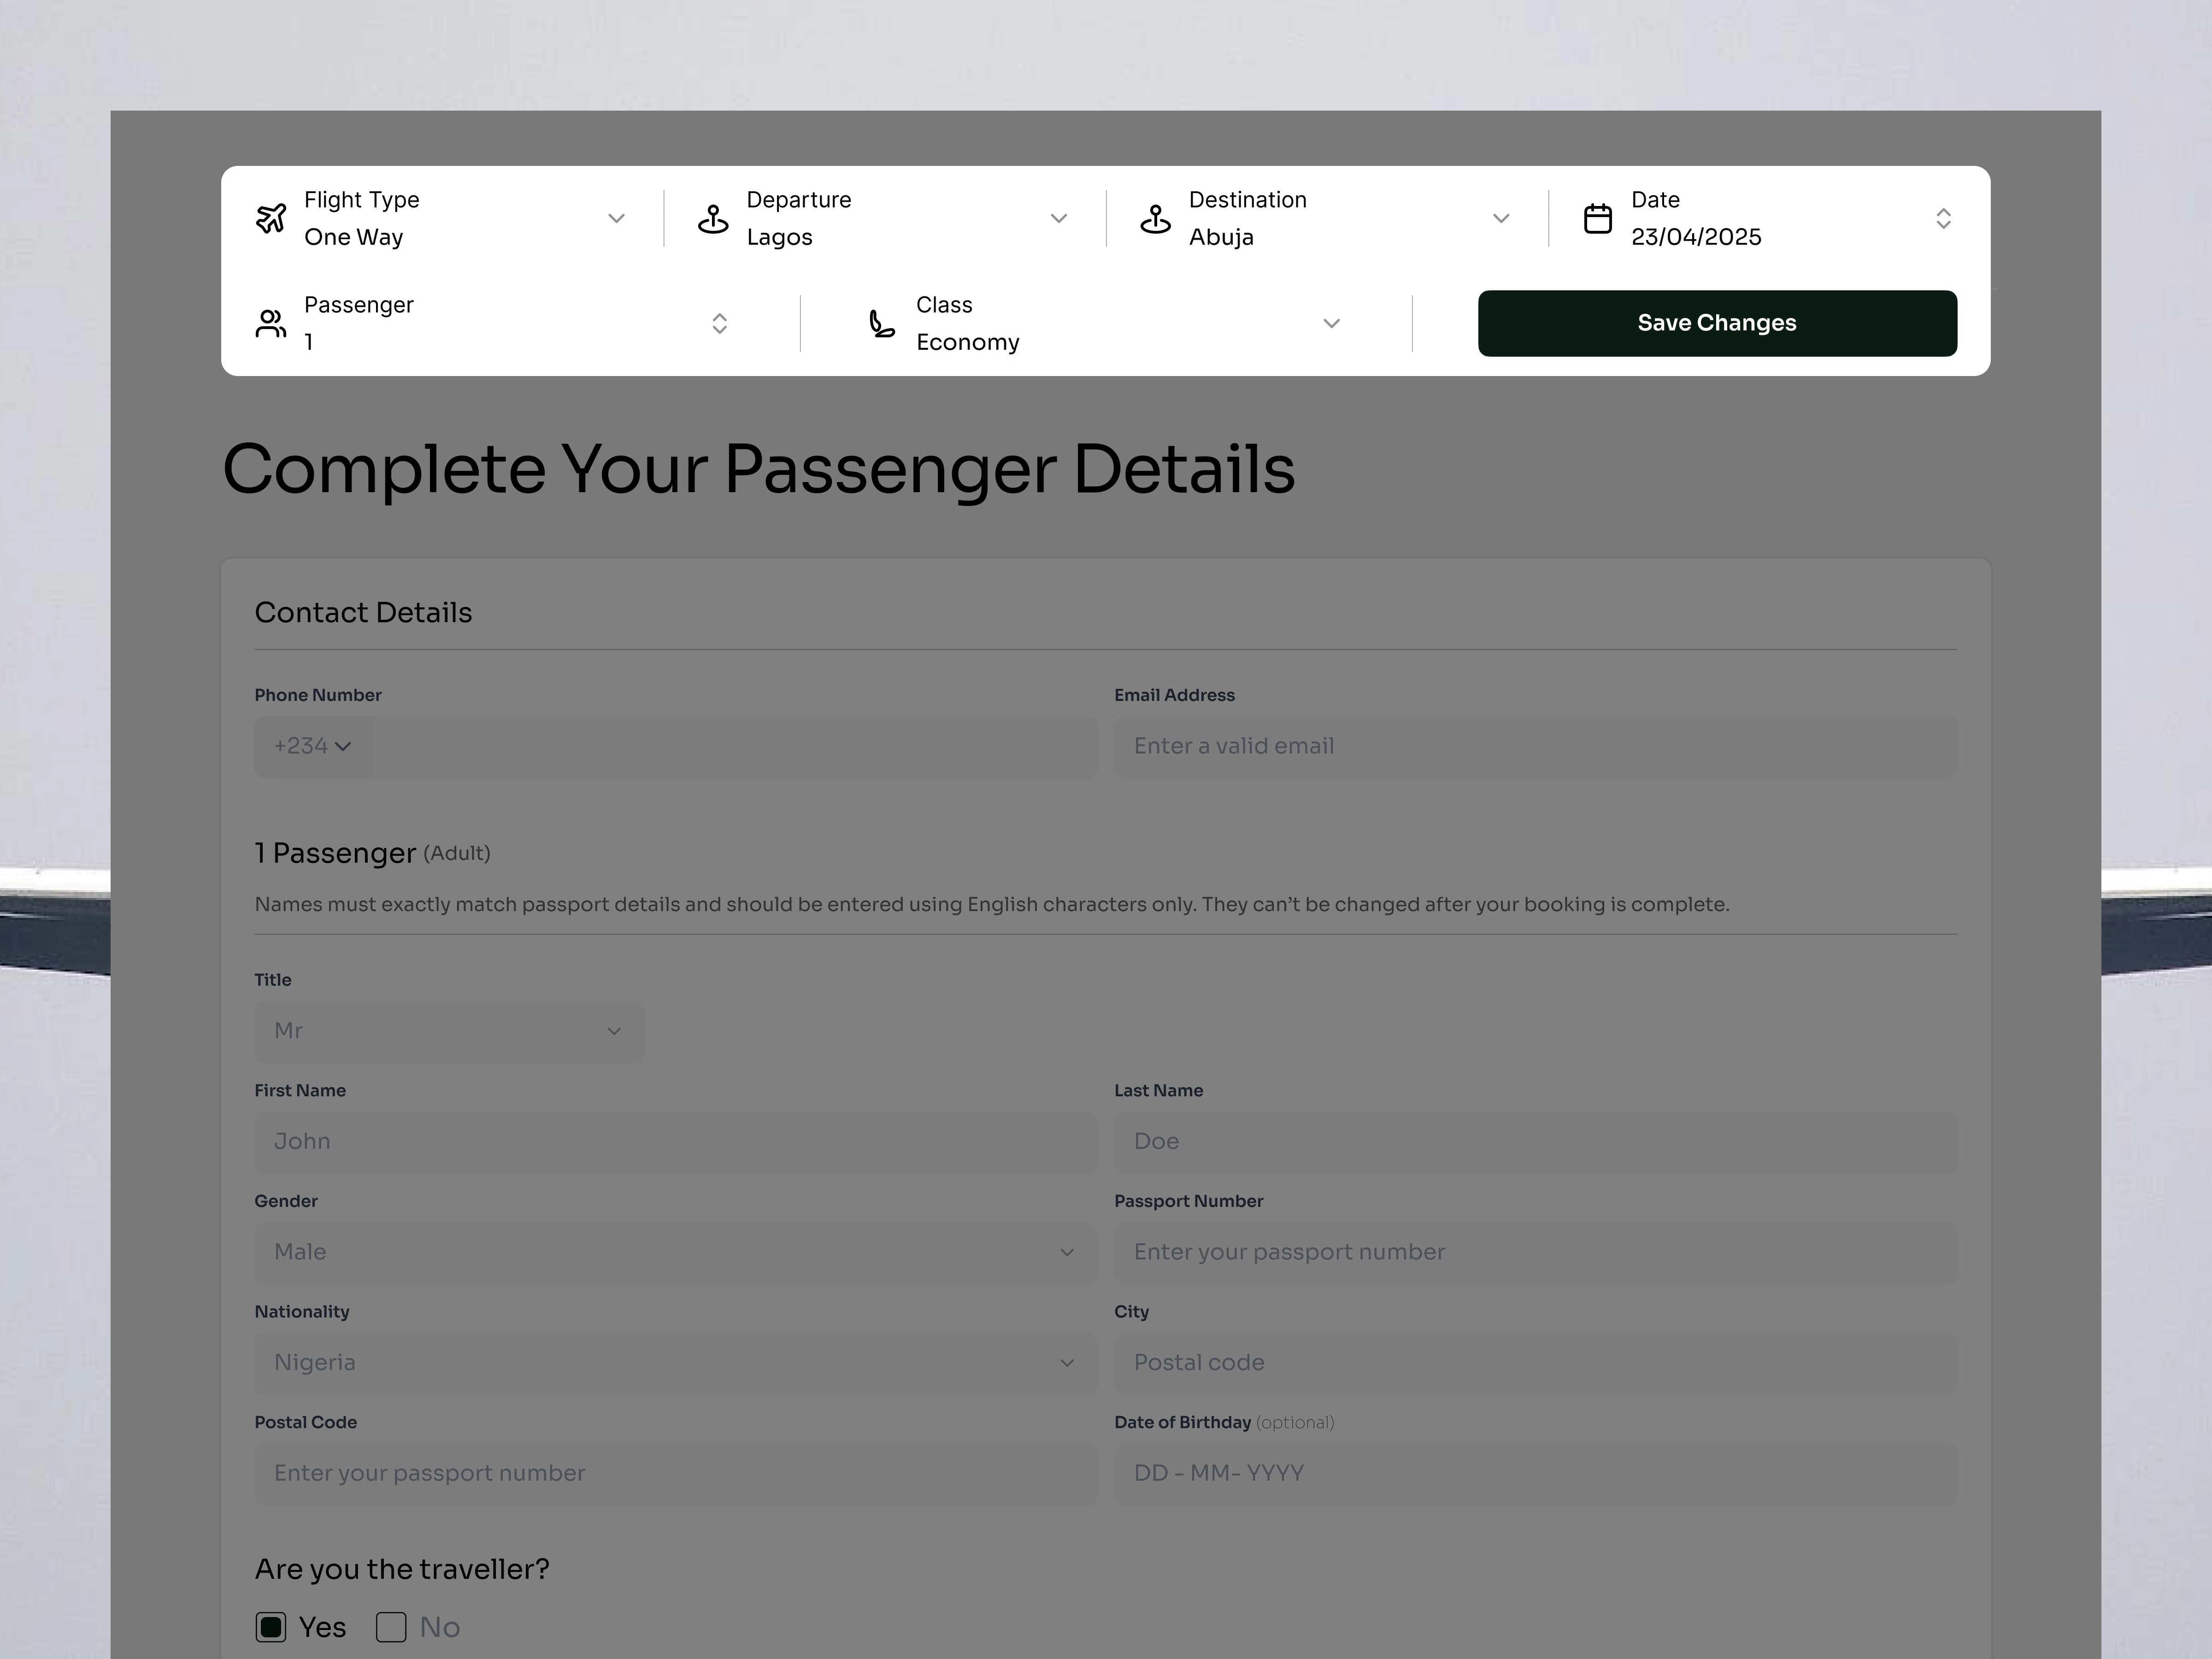Open the Destination city dropdown chevron
This screenshot has width=2212, height=1659.
point(1500,218)
